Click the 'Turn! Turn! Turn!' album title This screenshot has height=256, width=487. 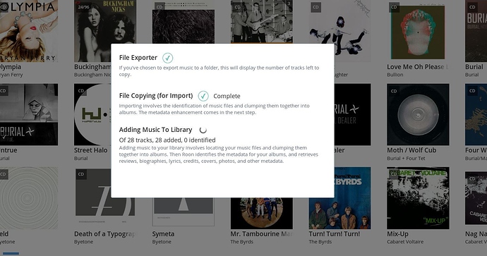[x=334, y=233]
